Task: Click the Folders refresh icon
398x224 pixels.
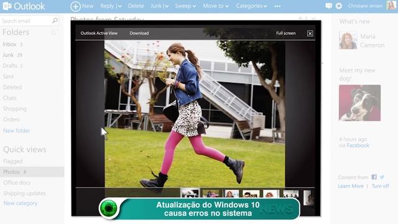Action: [53, 32]
